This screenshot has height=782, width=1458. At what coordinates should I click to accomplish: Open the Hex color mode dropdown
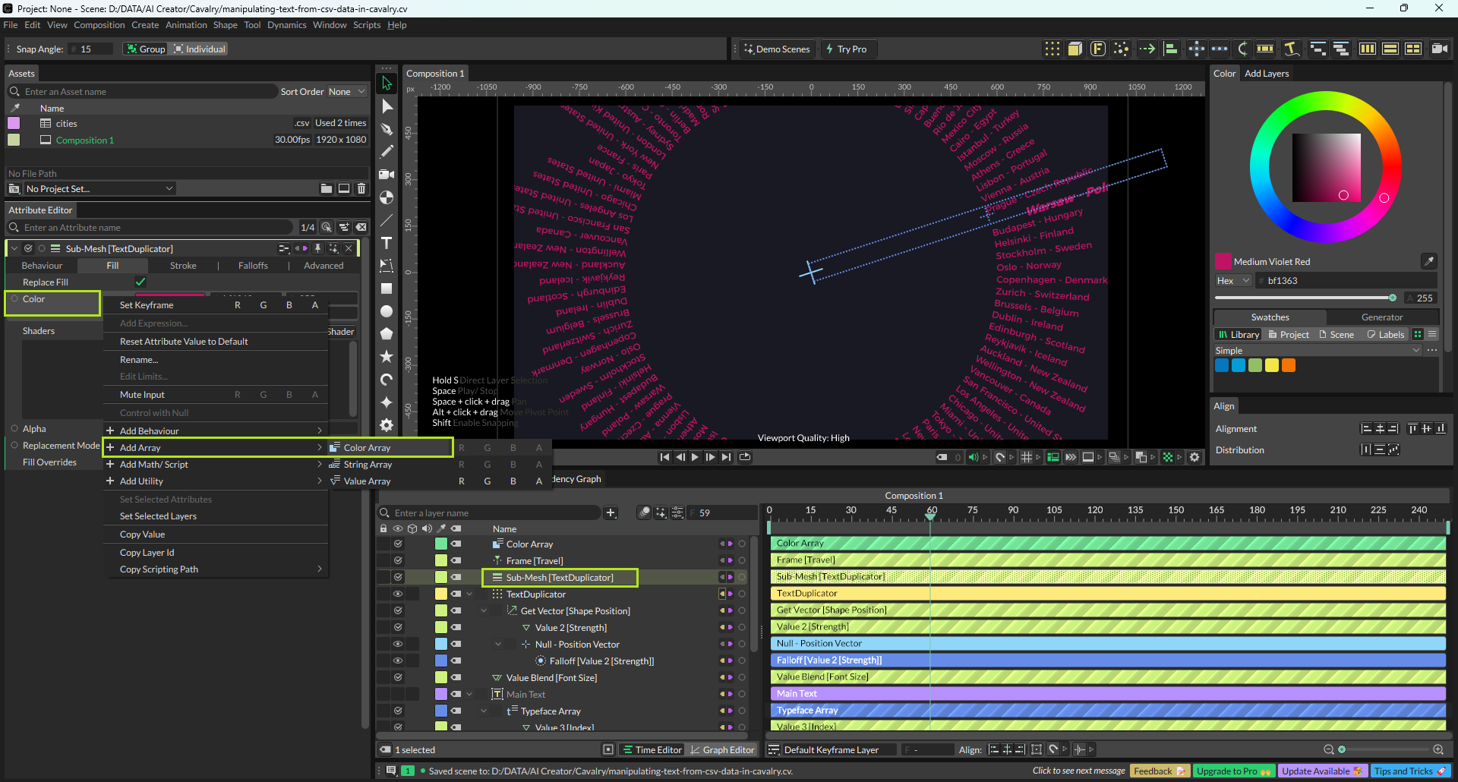point(1232,281)
